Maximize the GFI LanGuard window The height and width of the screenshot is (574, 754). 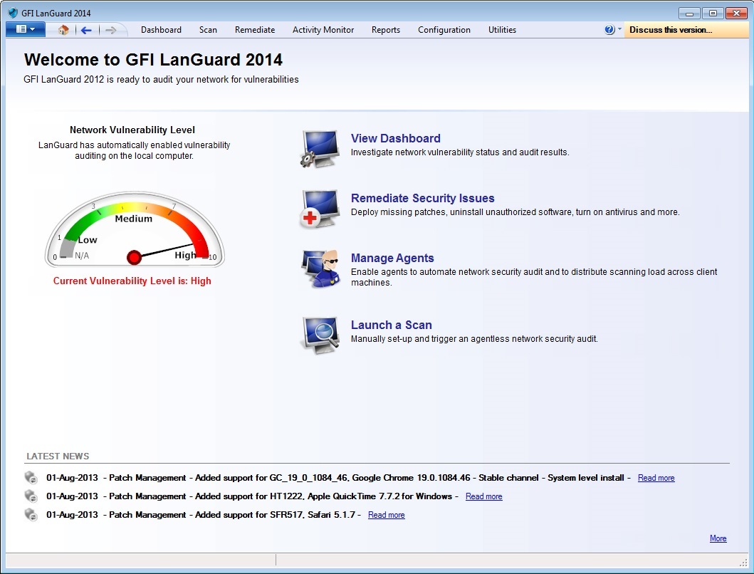[713, 14]
